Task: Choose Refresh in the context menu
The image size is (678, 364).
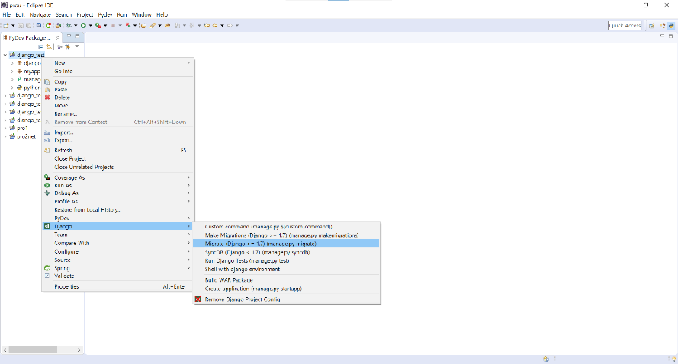Action: click(x=117, y=150)
